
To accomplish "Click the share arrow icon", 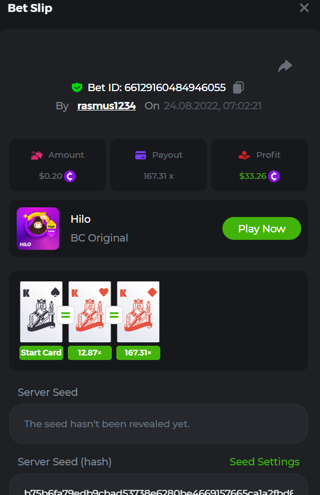I will pos(285,66).
